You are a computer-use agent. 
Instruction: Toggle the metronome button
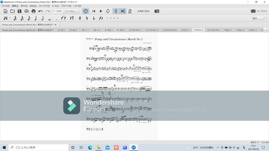click(x=130, y=11)
